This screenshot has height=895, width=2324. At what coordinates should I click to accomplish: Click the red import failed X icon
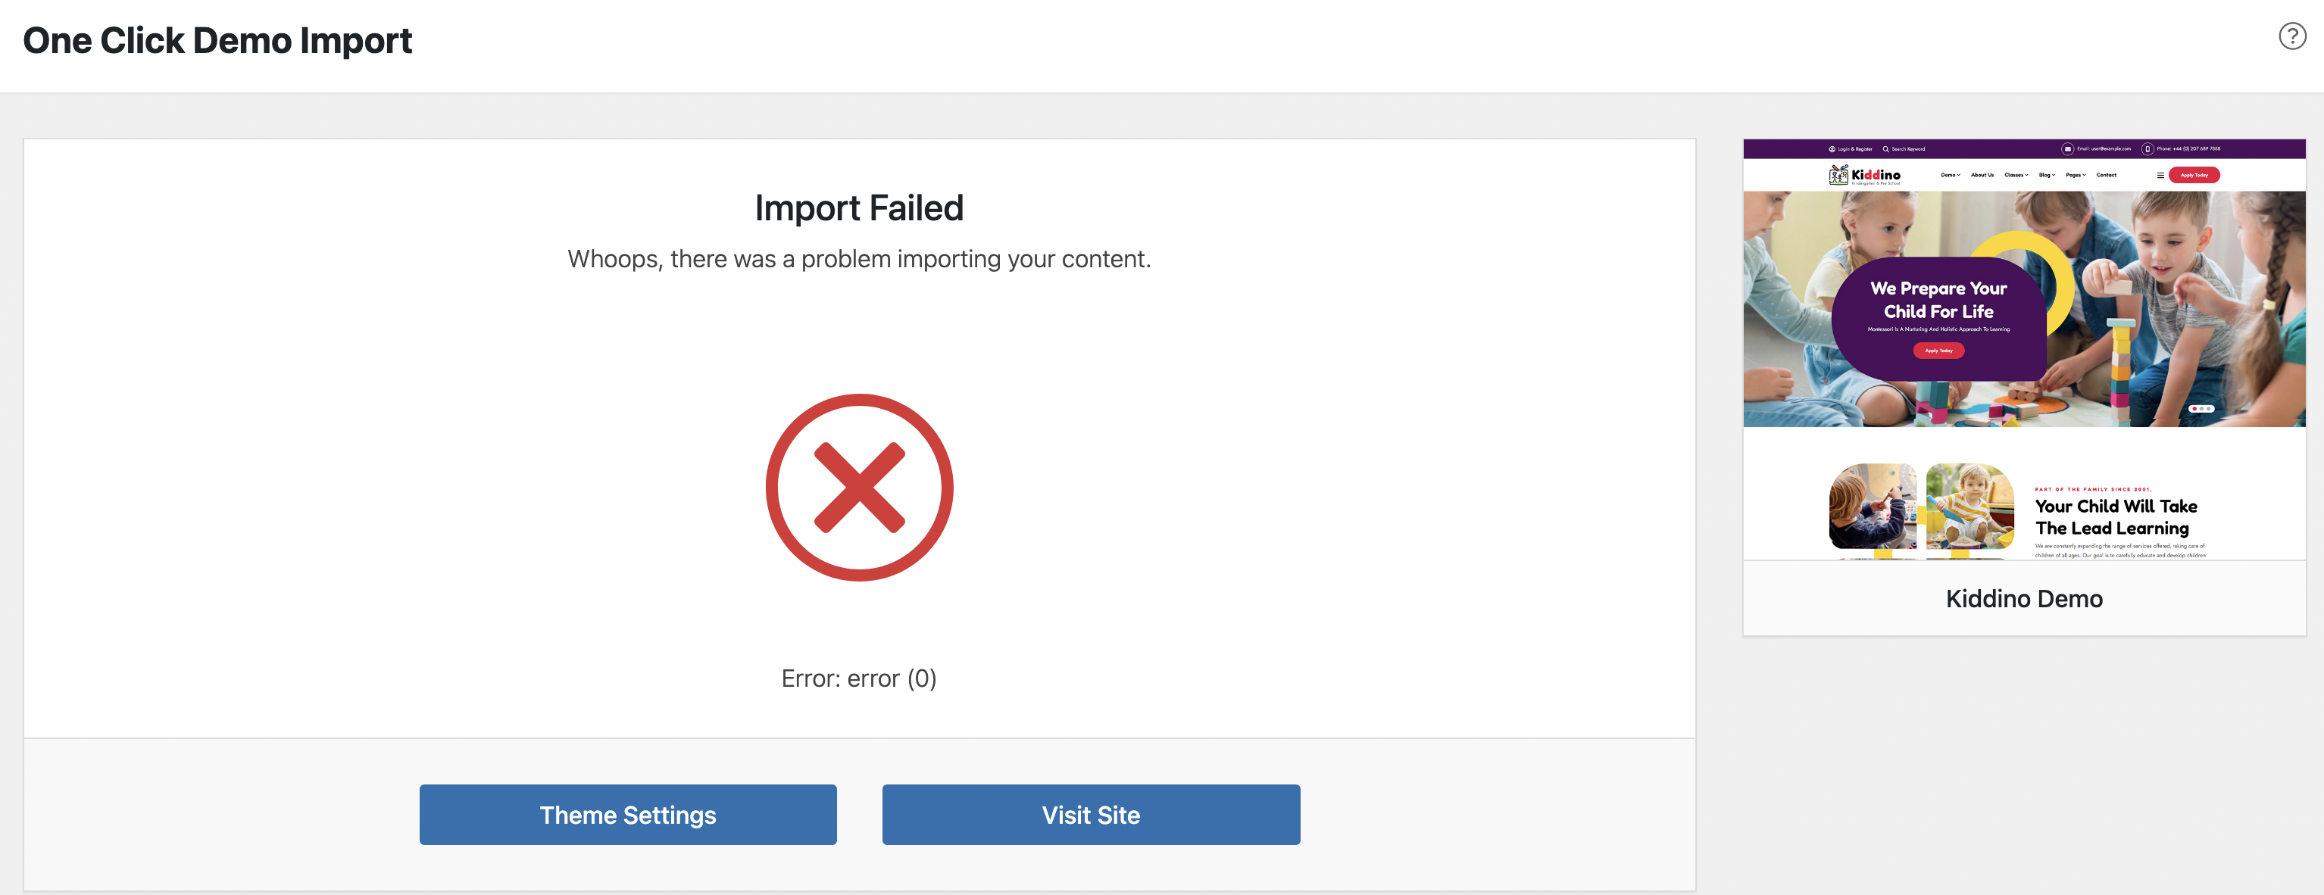coord(859,487)
